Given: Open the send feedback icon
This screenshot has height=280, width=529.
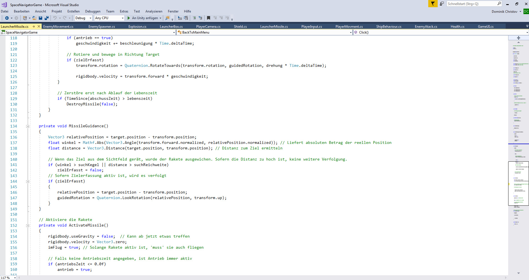Looking at the screenshot, I should [x=442, y=4].
